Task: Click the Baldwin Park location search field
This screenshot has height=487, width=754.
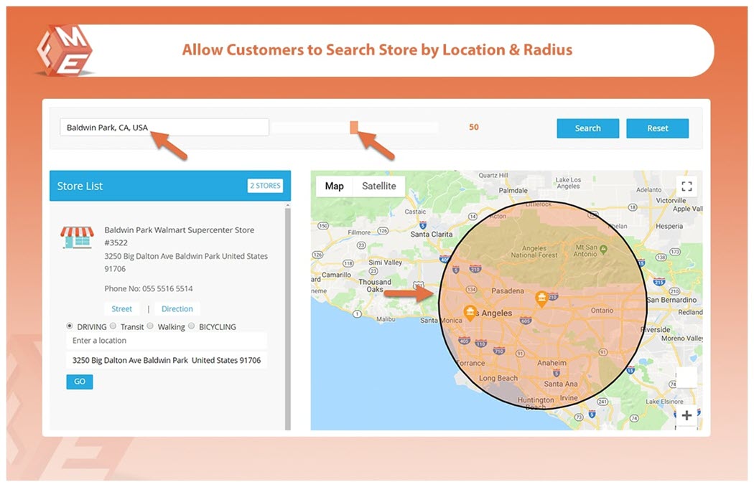Action: click(164, 128)
